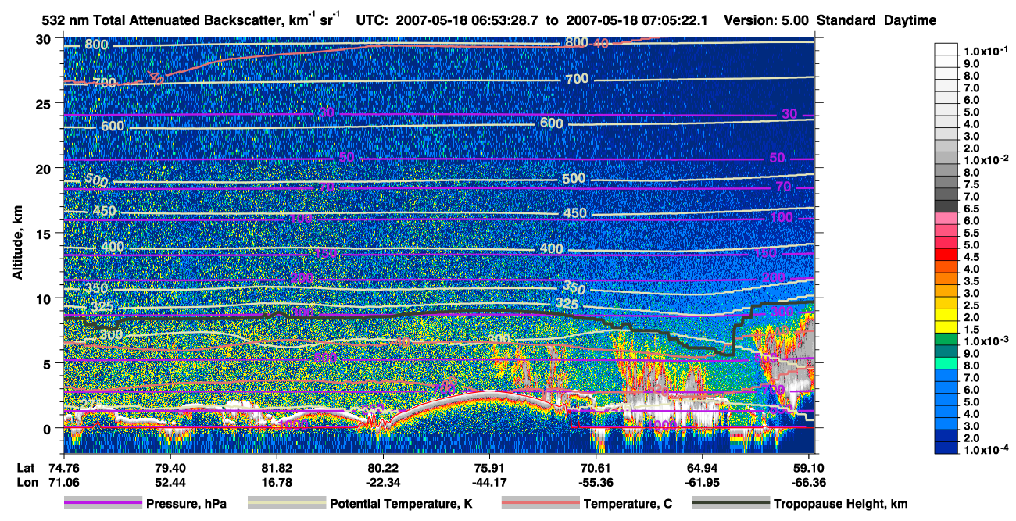The height and width of the screenshot is (521, 1016).
Task: Click the altitude axis tick label '0'
Action: [x=48, y=428]
